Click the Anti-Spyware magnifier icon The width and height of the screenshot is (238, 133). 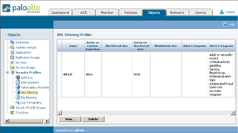[18, 82]
